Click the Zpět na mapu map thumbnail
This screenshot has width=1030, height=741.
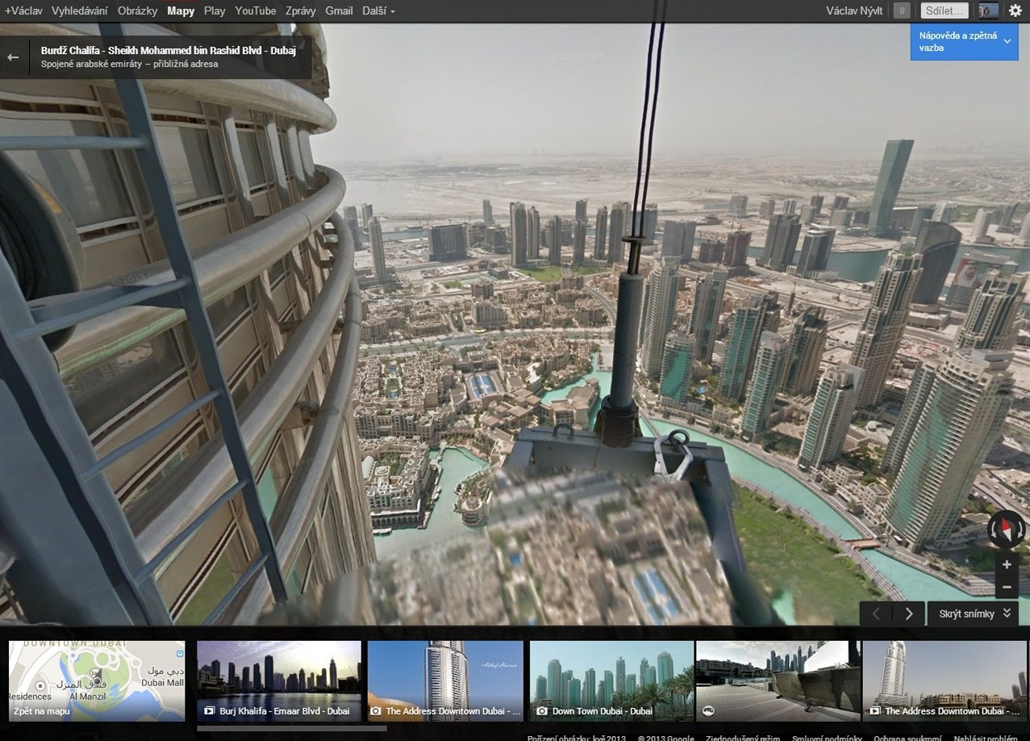pyautogui.click(x=97, y=681)
